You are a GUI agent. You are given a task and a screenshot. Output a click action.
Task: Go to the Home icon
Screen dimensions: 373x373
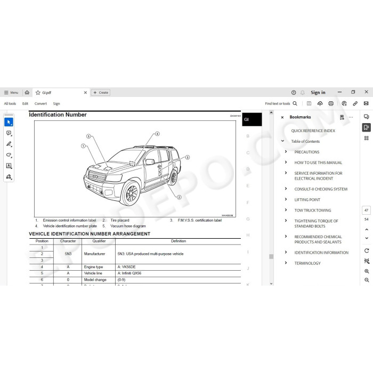pyautogui.click(x=27, y=93)
